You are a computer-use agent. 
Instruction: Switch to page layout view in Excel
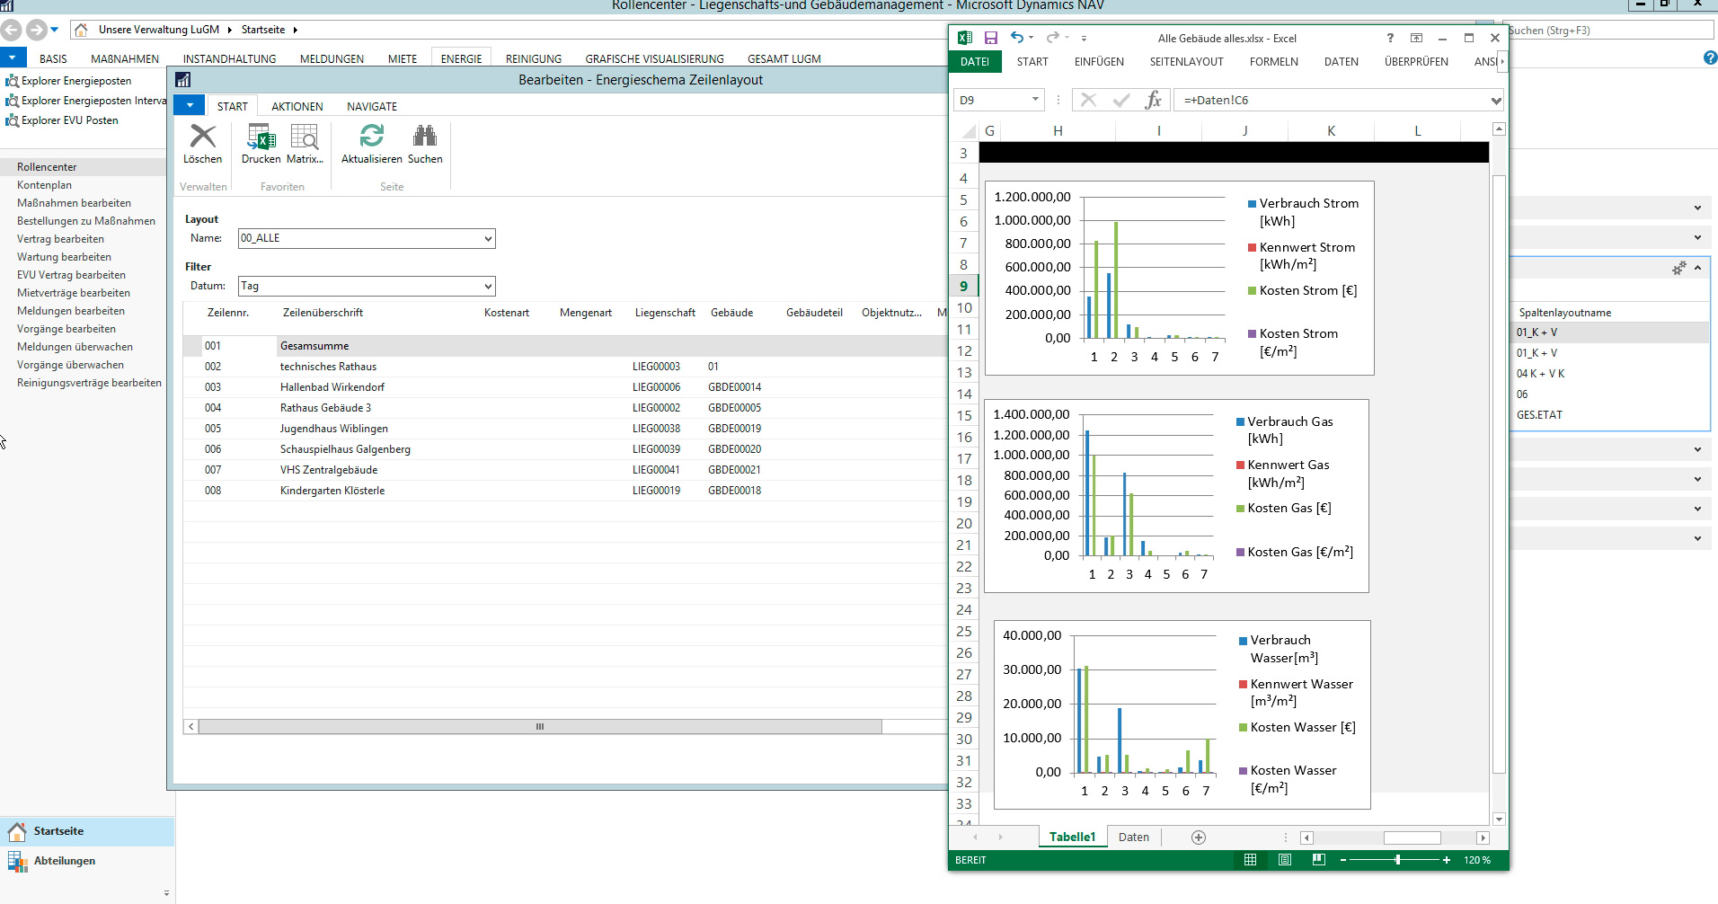tap(1285, 860)
